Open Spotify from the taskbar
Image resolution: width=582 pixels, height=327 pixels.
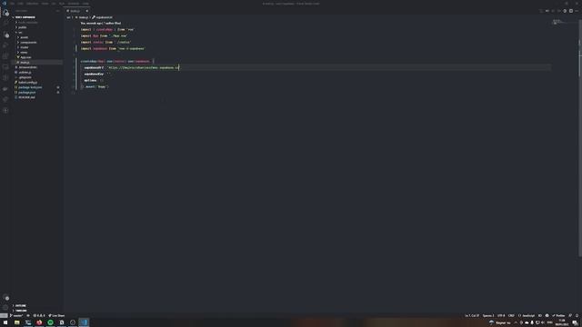tap(50, 323)
